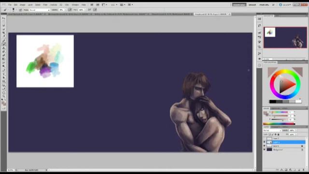Select the highlighted Brush tool

click(x=4, y=44)
